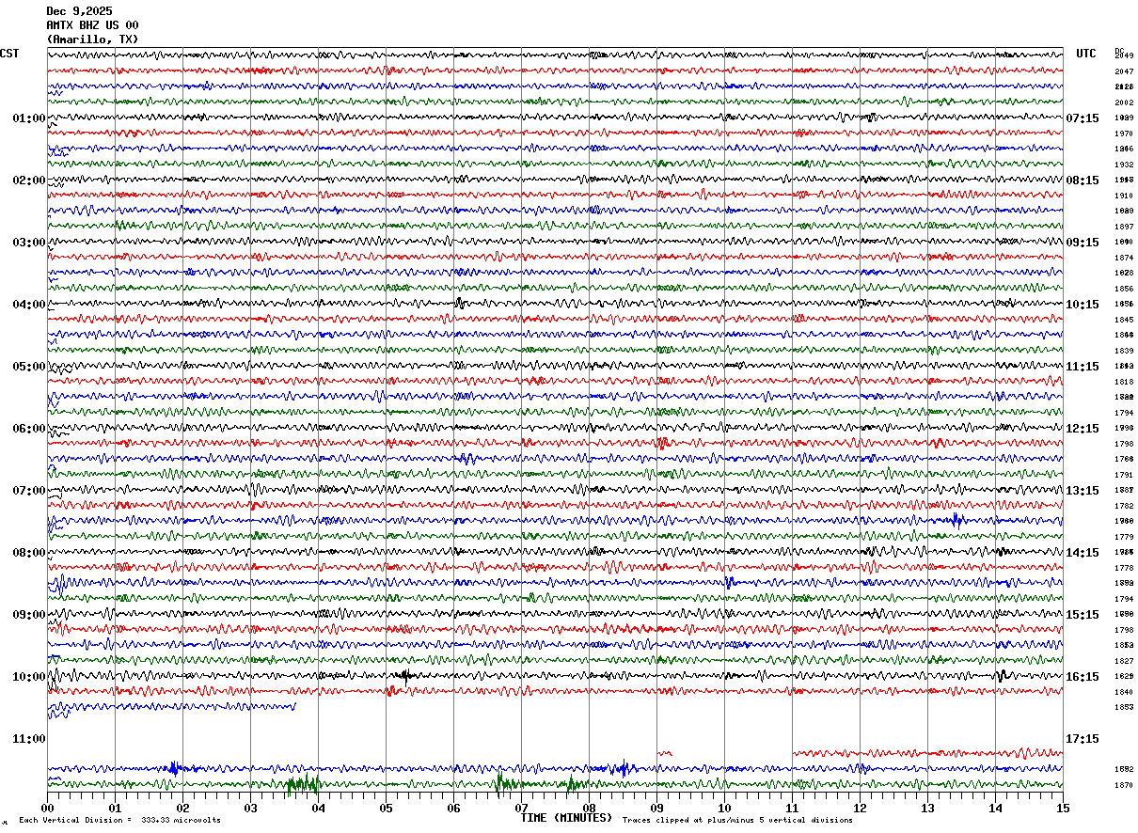
Task: Select the '08:00' CST row label
Action: coord(29,553)
